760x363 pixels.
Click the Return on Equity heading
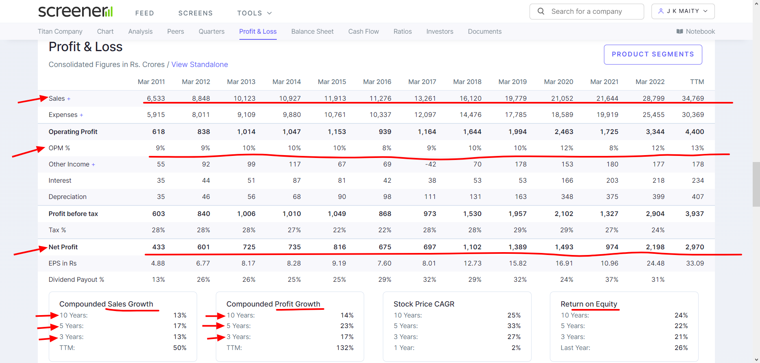[589, 304]
